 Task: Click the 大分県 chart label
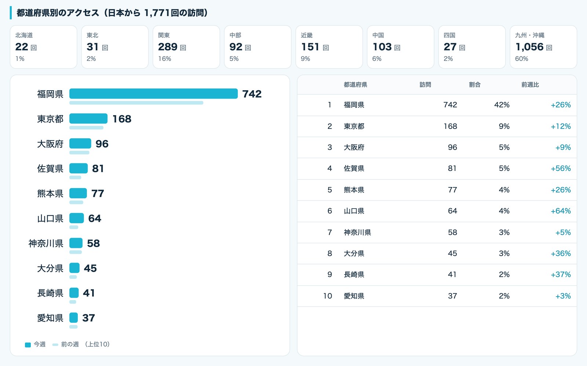(50, 268)
